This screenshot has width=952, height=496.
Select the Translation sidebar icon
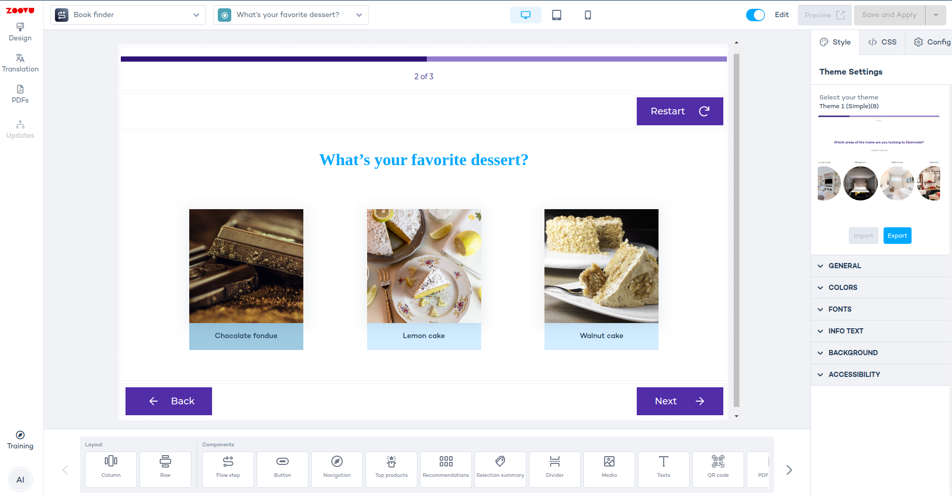pyautogui.click(x=20, y=63)
